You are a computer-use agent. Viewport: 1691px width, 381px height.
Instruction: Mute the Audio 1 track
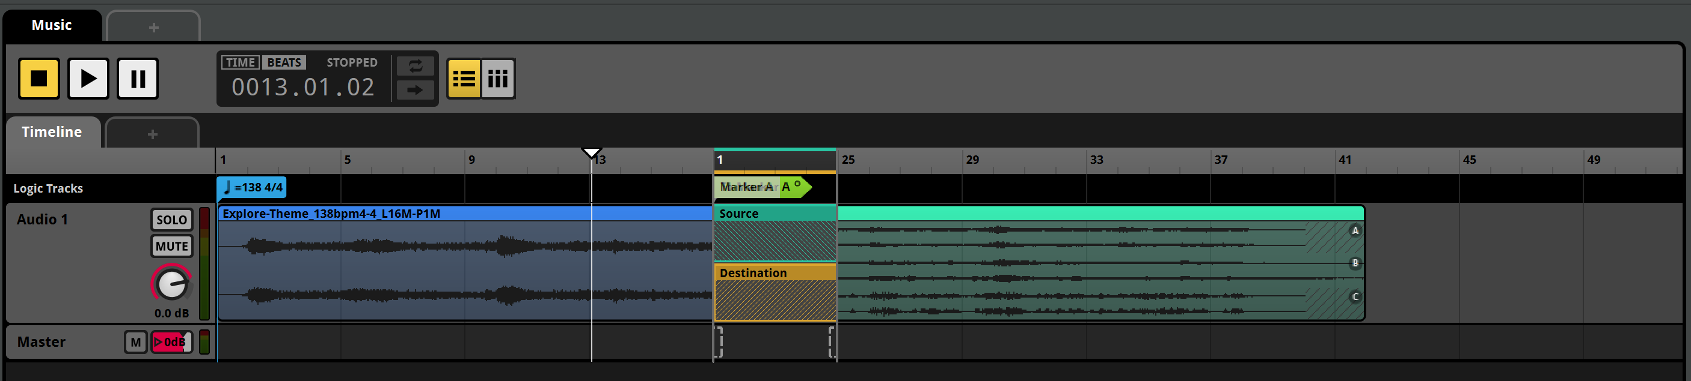tap(172, 246)
